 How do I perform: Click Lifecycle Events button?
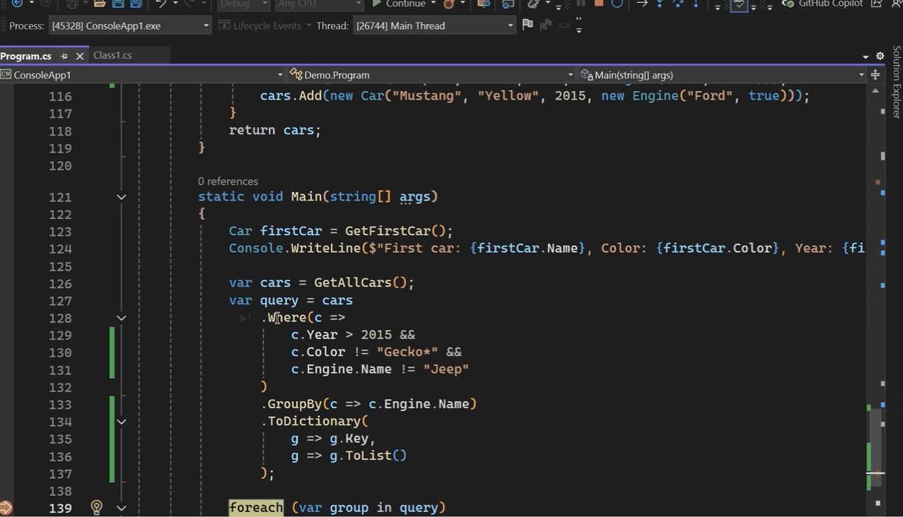coord(267,25)
